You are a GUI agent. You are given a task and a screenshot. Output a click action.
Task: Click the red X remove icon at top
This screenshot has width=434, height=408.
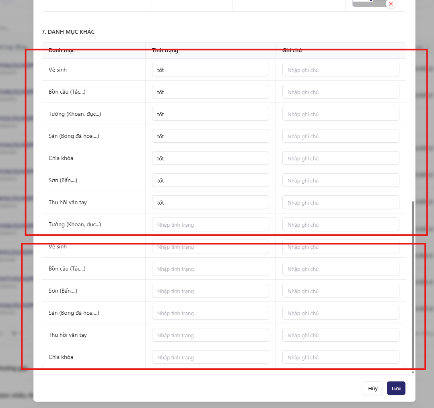tap(391, 4)
